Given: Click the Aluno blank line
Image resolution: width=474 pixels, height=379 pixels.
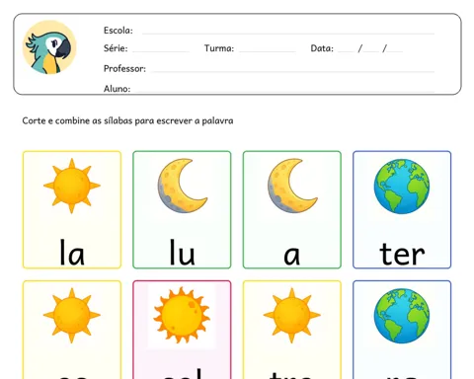Looking at the screenshot, I should 284,91.
